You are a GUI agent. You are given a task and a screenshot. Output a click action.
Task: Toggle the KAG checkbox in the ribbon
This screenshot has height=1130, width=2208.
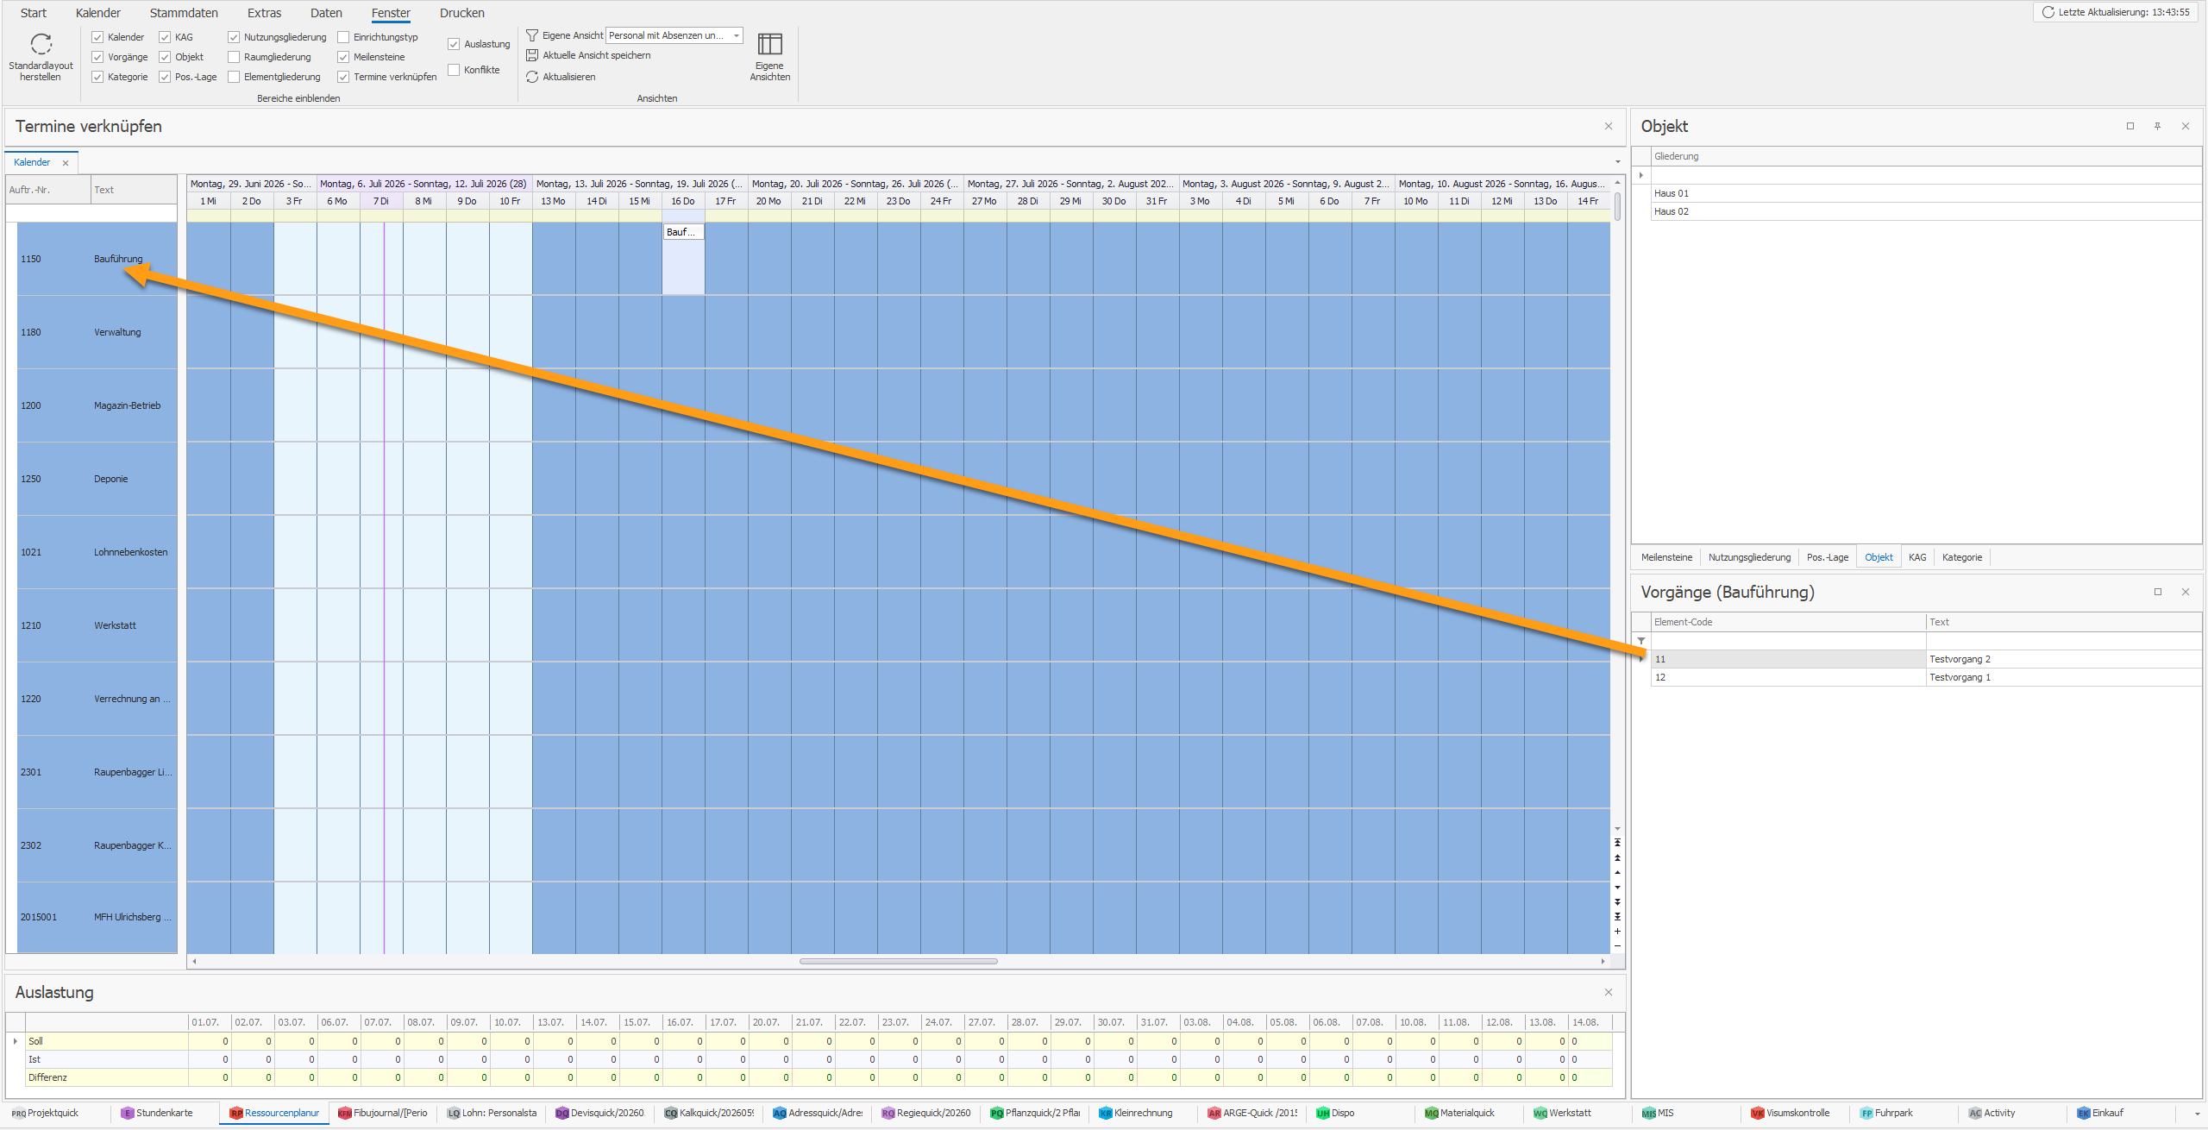(165, 37)
